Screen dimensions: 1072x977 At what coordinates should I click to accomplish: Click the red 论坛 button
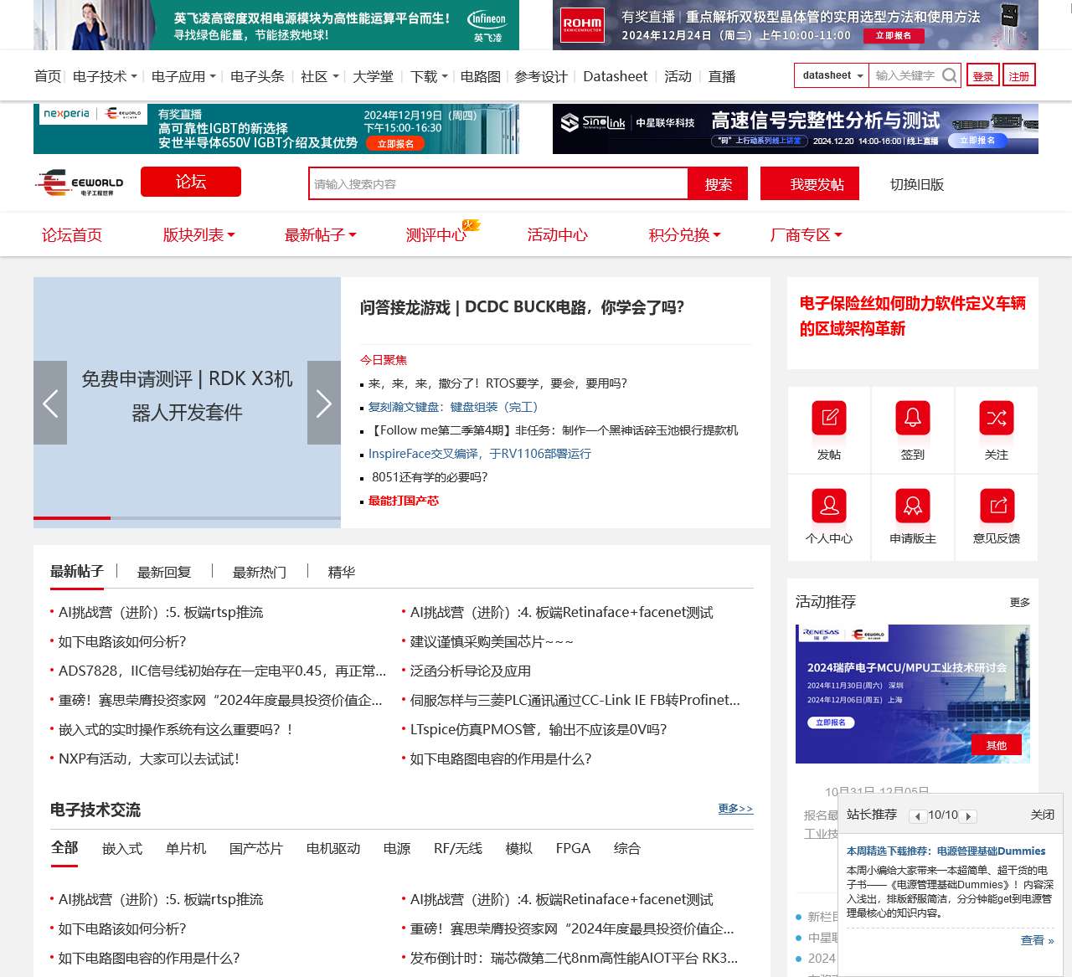click(x=191, y=182)
